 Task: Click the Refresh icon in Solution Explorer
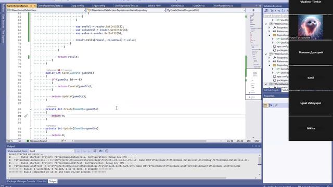tap(283, 10)
